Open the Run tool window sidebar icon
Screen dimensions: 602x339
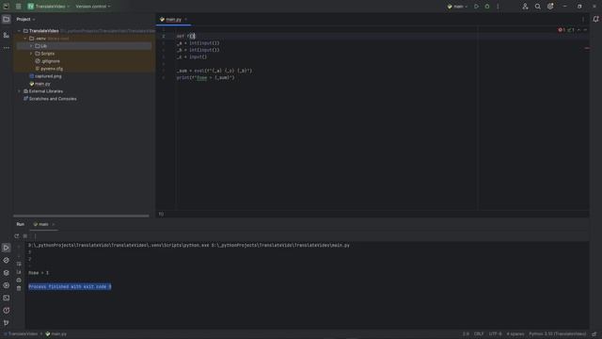(x=7, y=248)
